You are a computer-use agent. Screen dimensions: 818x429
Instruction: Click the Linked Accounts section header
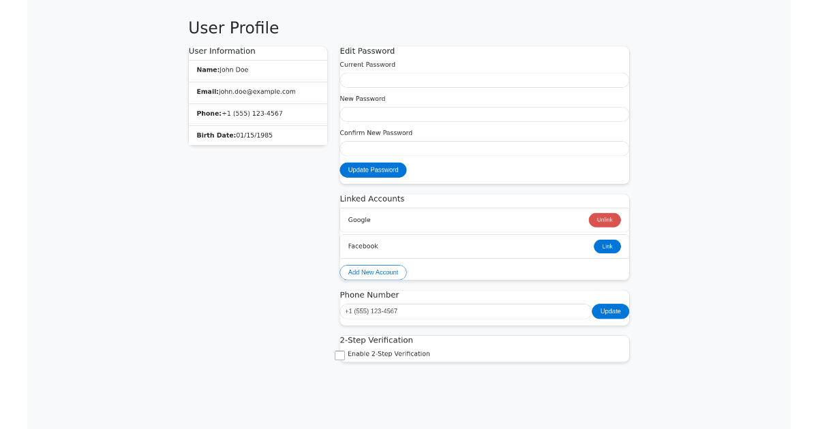pos(372,198)
